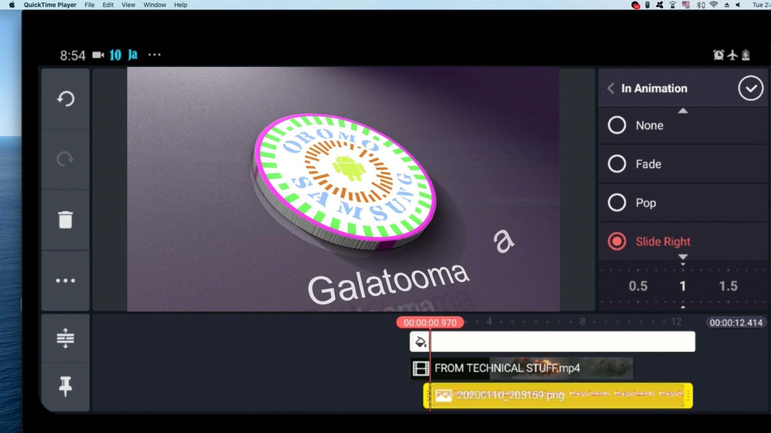The image size is (771, 433).
Task: Tap the status bar three-dot overflow
Action: [x=155, y=55]
